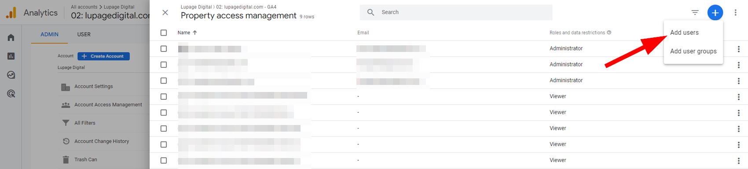Click into the Search field
Image resolution: width=748 pixels, height=169 pixels.
(456, 12)
